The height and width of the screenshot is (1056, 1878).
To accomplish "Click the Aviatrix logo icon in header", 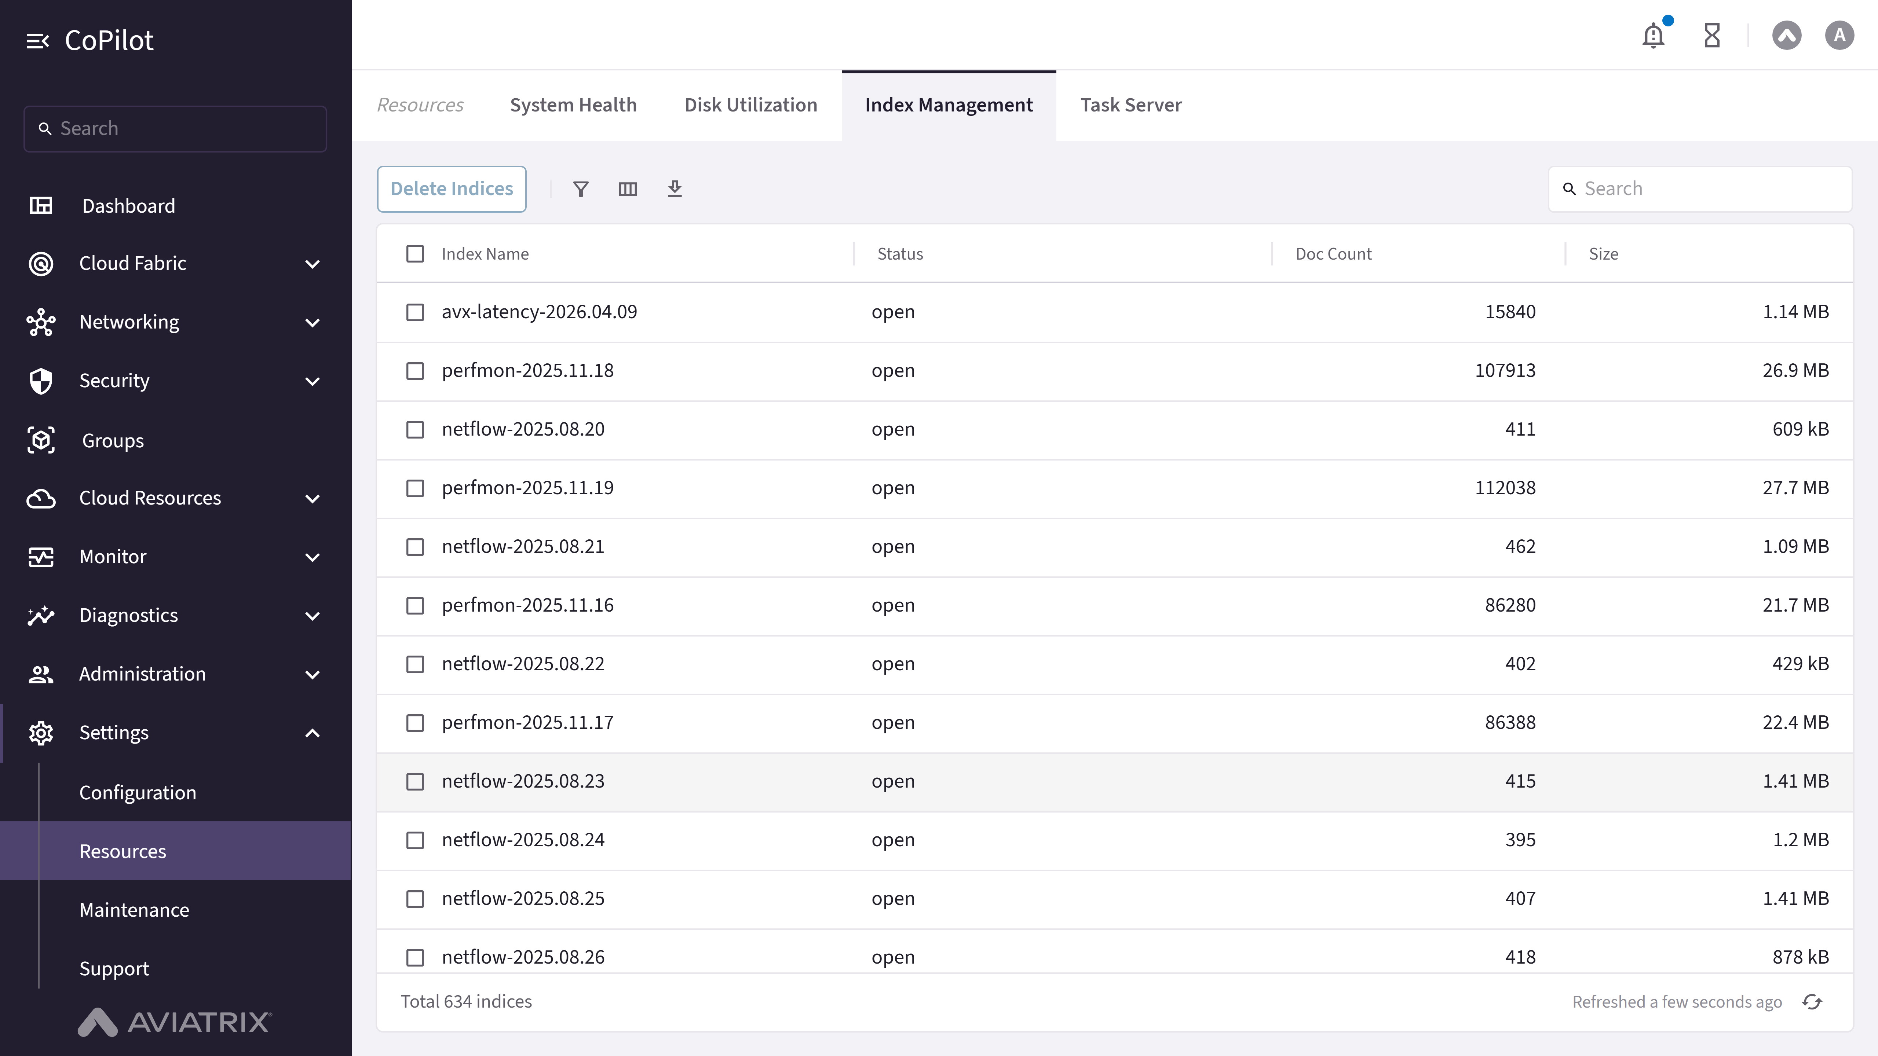I will pos(1786,35).
